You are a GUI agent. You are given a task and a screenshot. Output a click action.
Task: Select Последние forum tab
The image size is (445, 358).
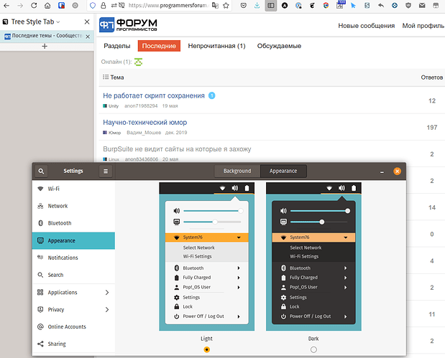tap(159, 46)
